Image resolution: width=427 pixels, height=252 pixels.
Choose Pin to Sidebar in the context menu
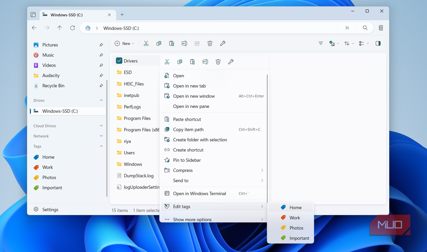point(187,160)
